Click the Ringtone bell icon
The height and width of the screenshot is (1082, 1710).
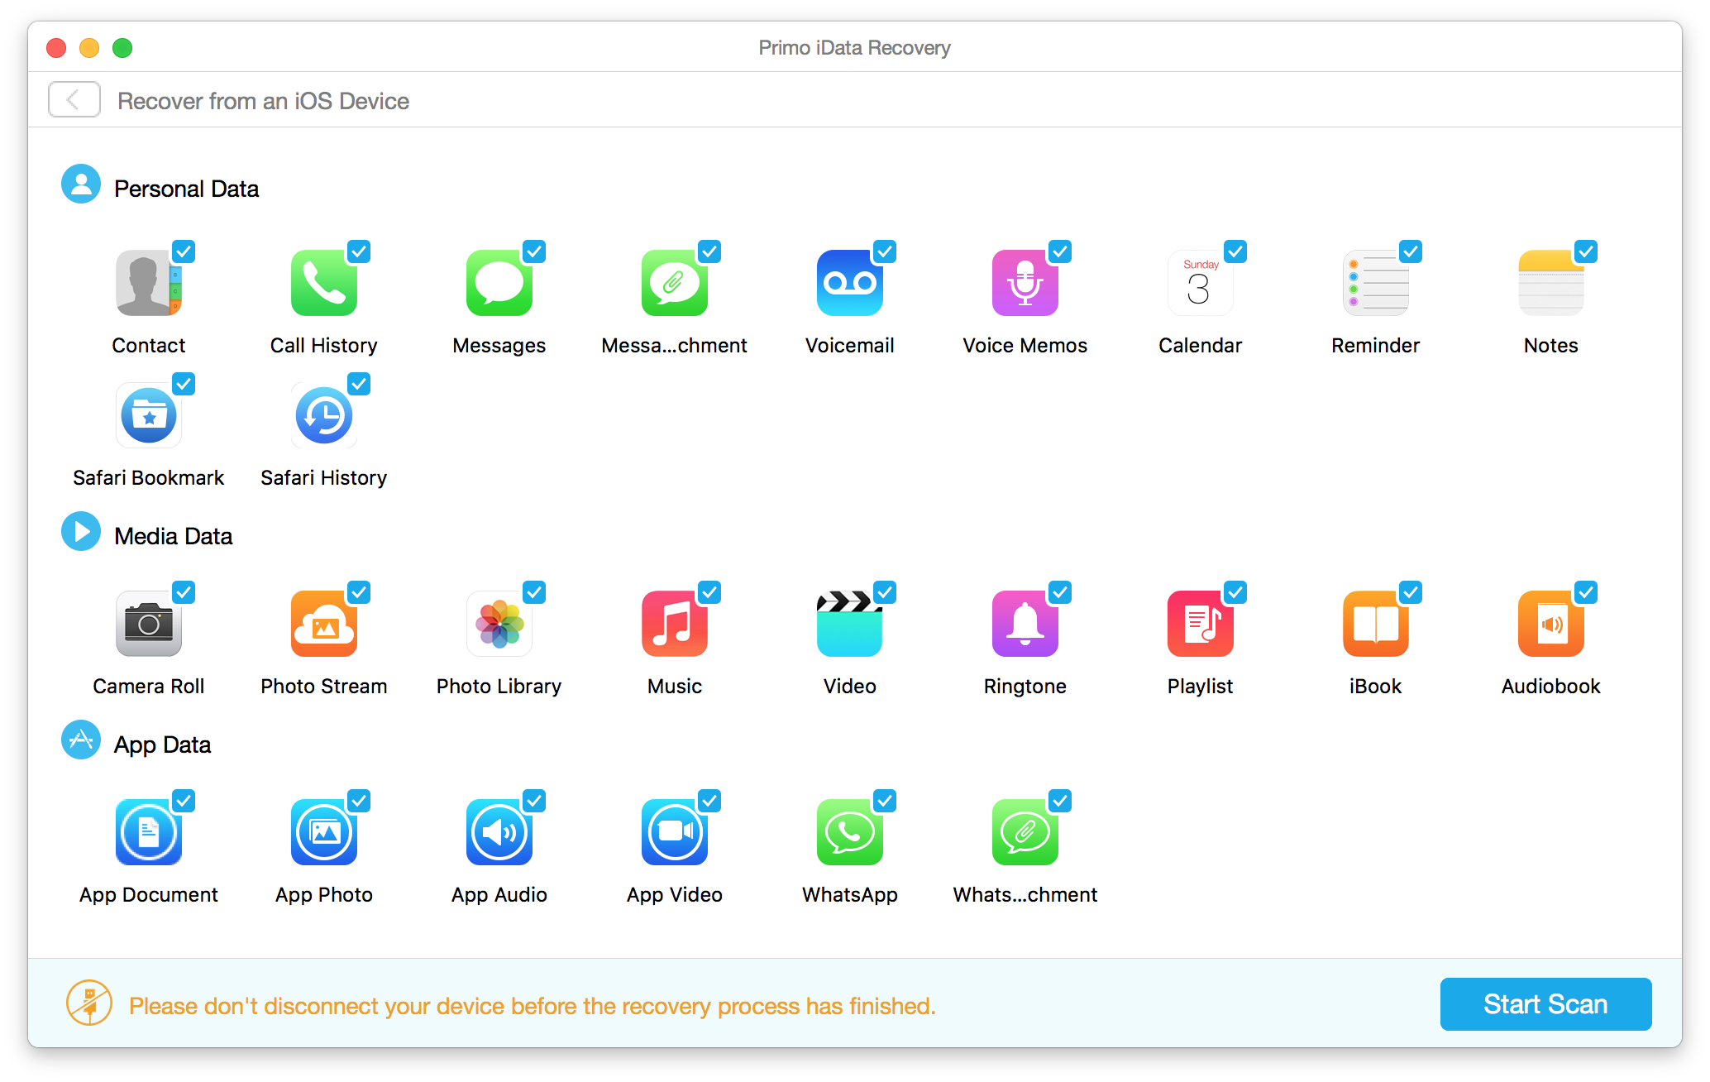click(x=1025, y=624)
